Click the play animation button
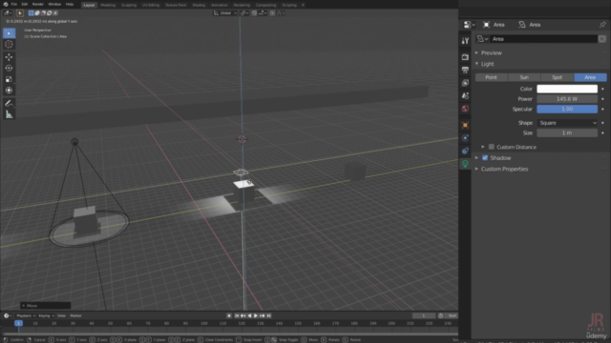Image resolution: width=611 pixels, height=343 pixels. (256, 315)
